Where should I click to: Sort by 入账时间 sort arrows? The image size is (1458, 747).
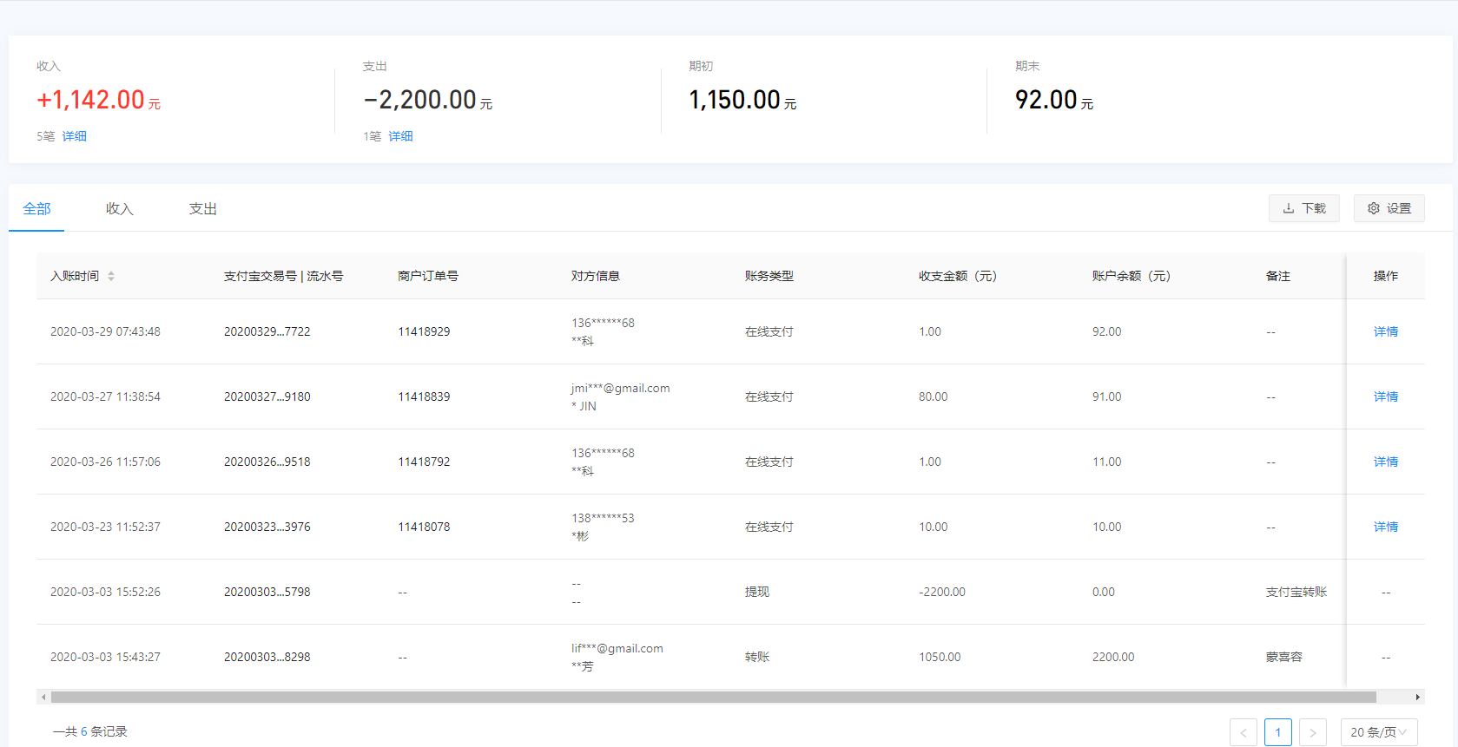point(111,276)
